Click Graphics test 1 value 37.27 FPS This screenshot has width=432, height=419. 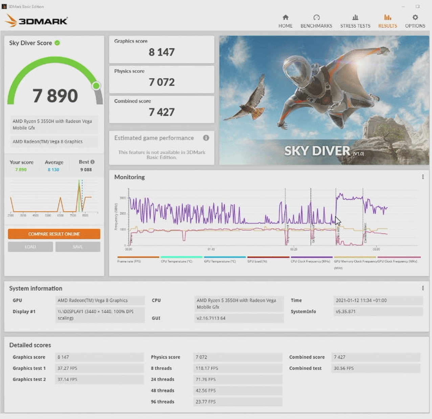[x=99, y=368]
